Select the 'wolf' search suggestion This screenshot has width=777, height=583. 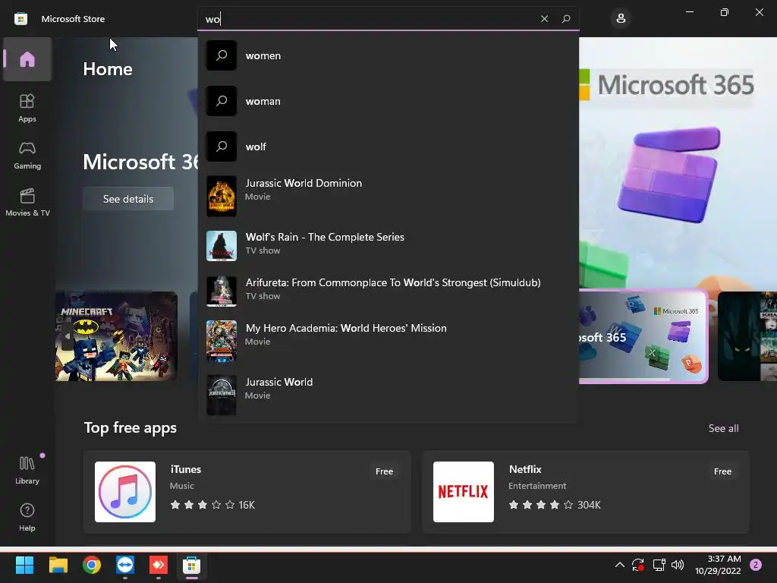tap(388, 147)
